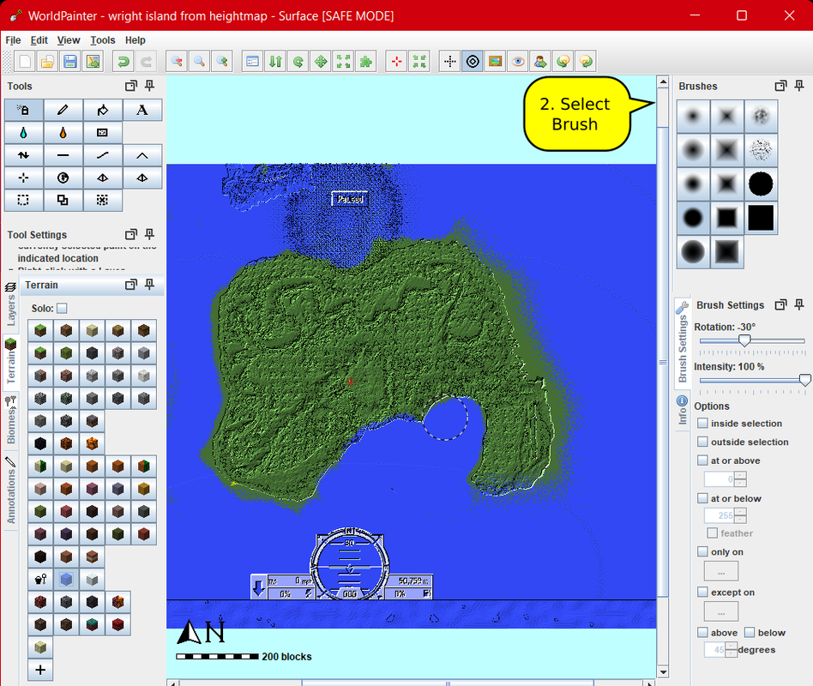
Task: Click the Undo toolbar icon
Action: [123, 61]
